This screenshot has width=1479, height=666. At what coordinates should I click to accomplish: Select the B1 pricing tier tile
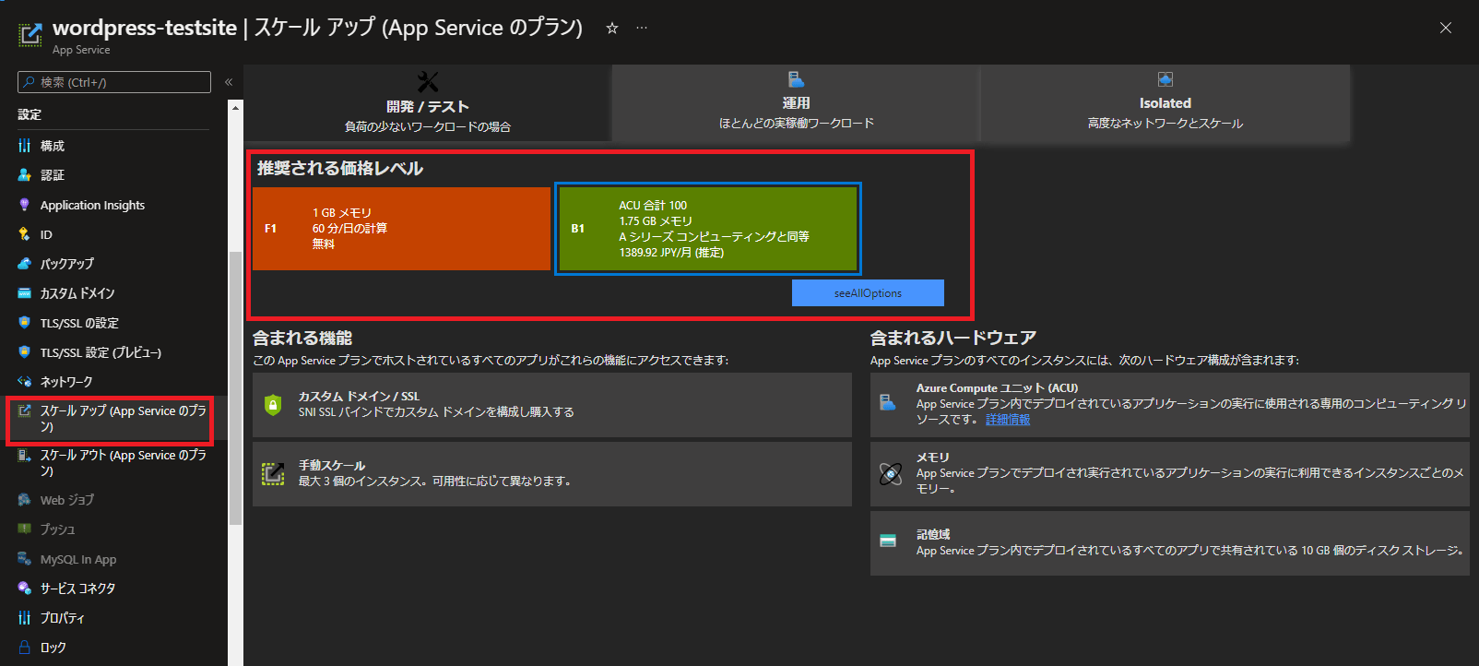coord(708,229)
